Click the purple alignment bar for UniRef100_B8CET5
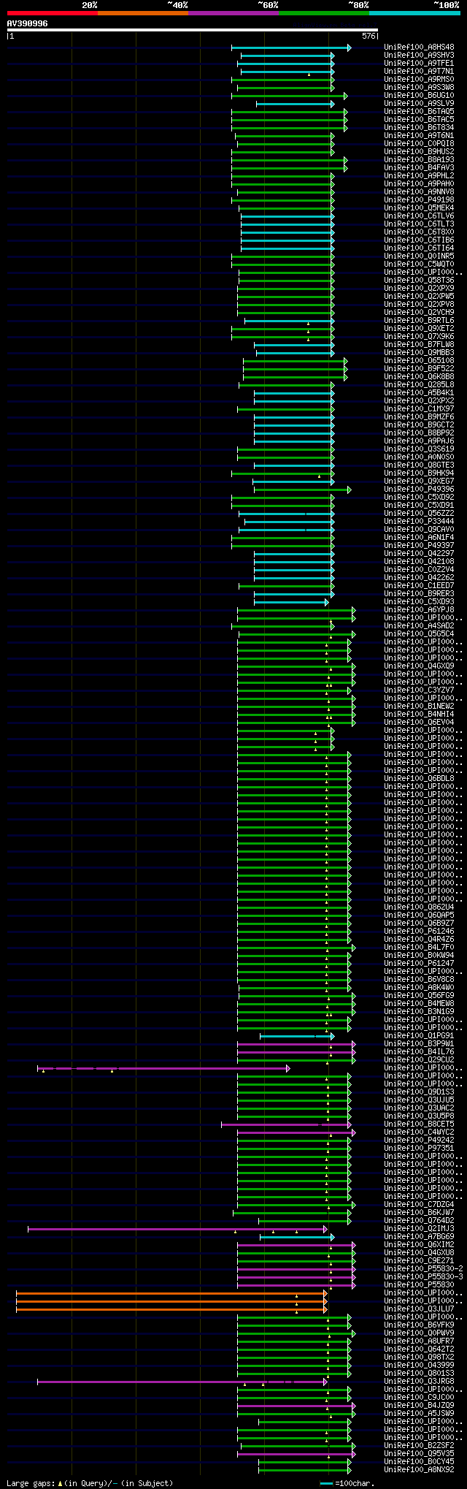 click(286, 1124)
